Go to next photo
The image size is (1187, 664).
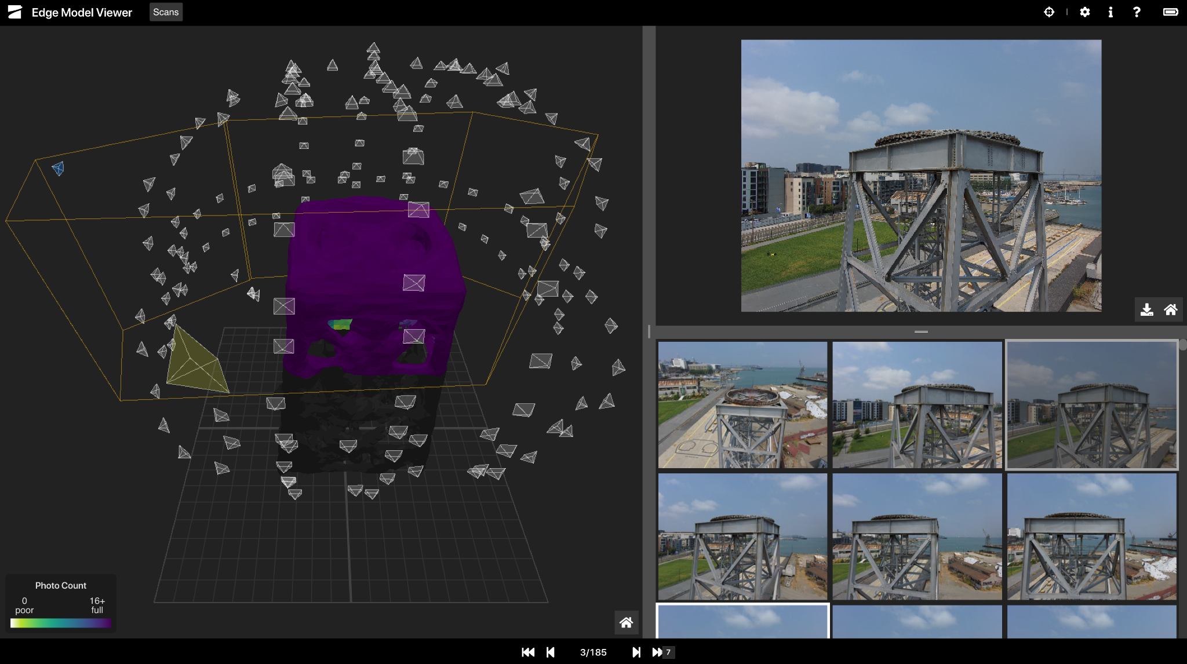636,652
